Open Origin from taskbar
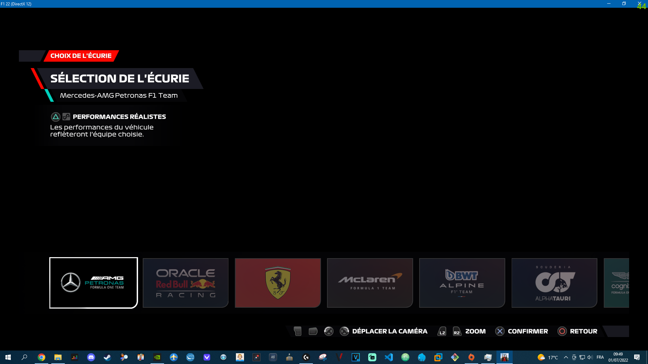 coord(471,357)
